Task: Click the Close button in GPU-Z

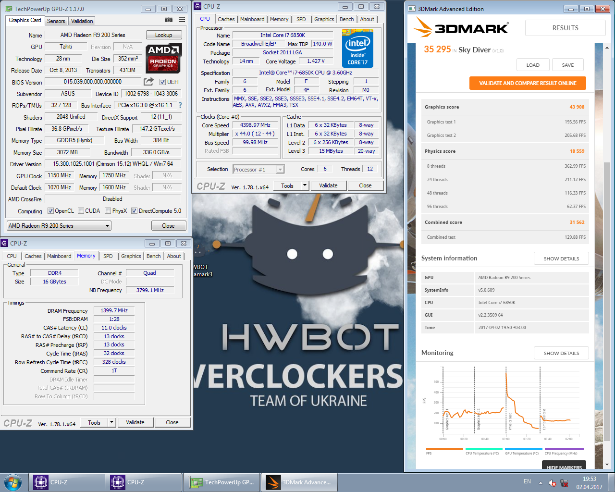Action: tap(168, 225)
